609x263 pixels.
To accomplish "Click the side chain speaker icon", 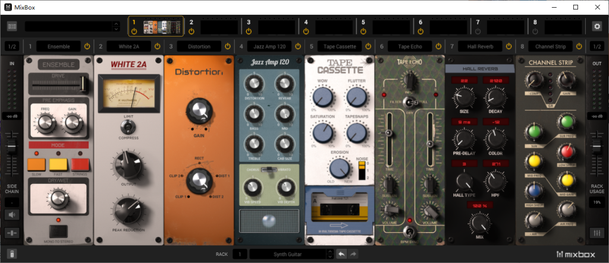I will pos(12,214).
